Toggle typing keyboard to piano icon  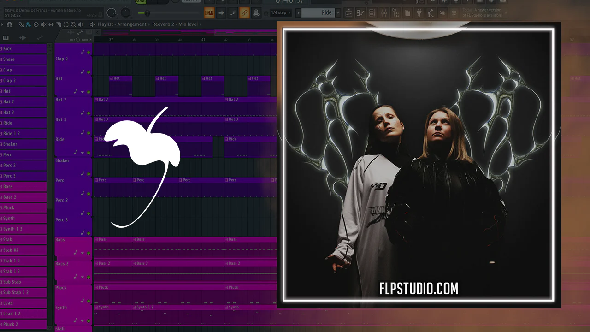(209, 12)
